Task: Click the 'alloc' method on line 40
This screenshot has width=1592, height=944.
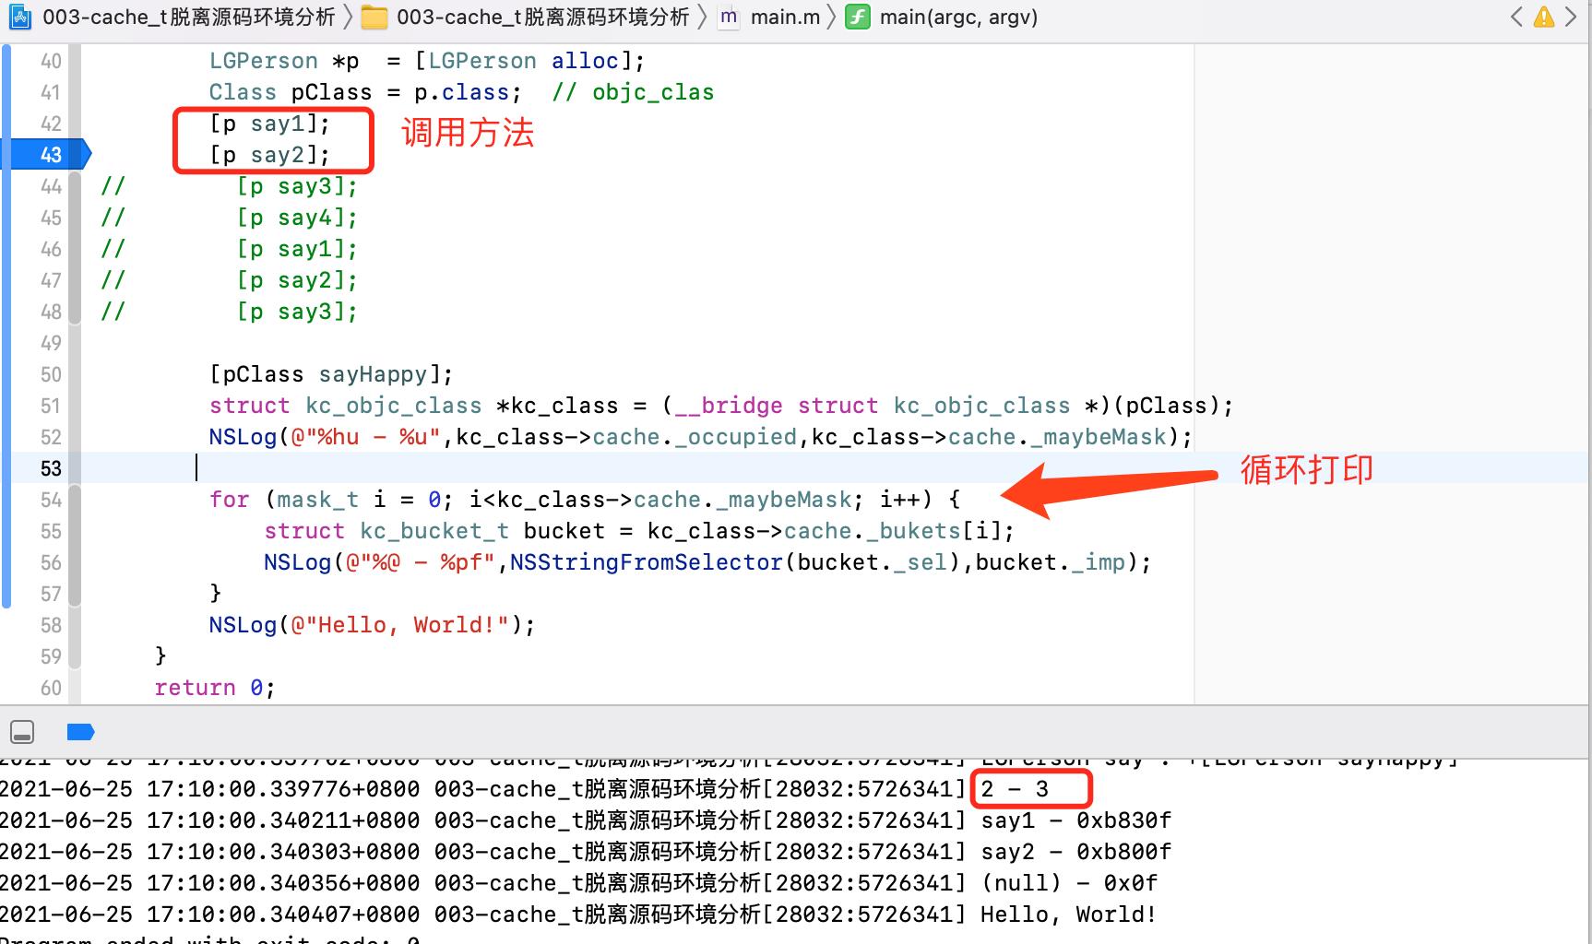Action: (585, 61)
